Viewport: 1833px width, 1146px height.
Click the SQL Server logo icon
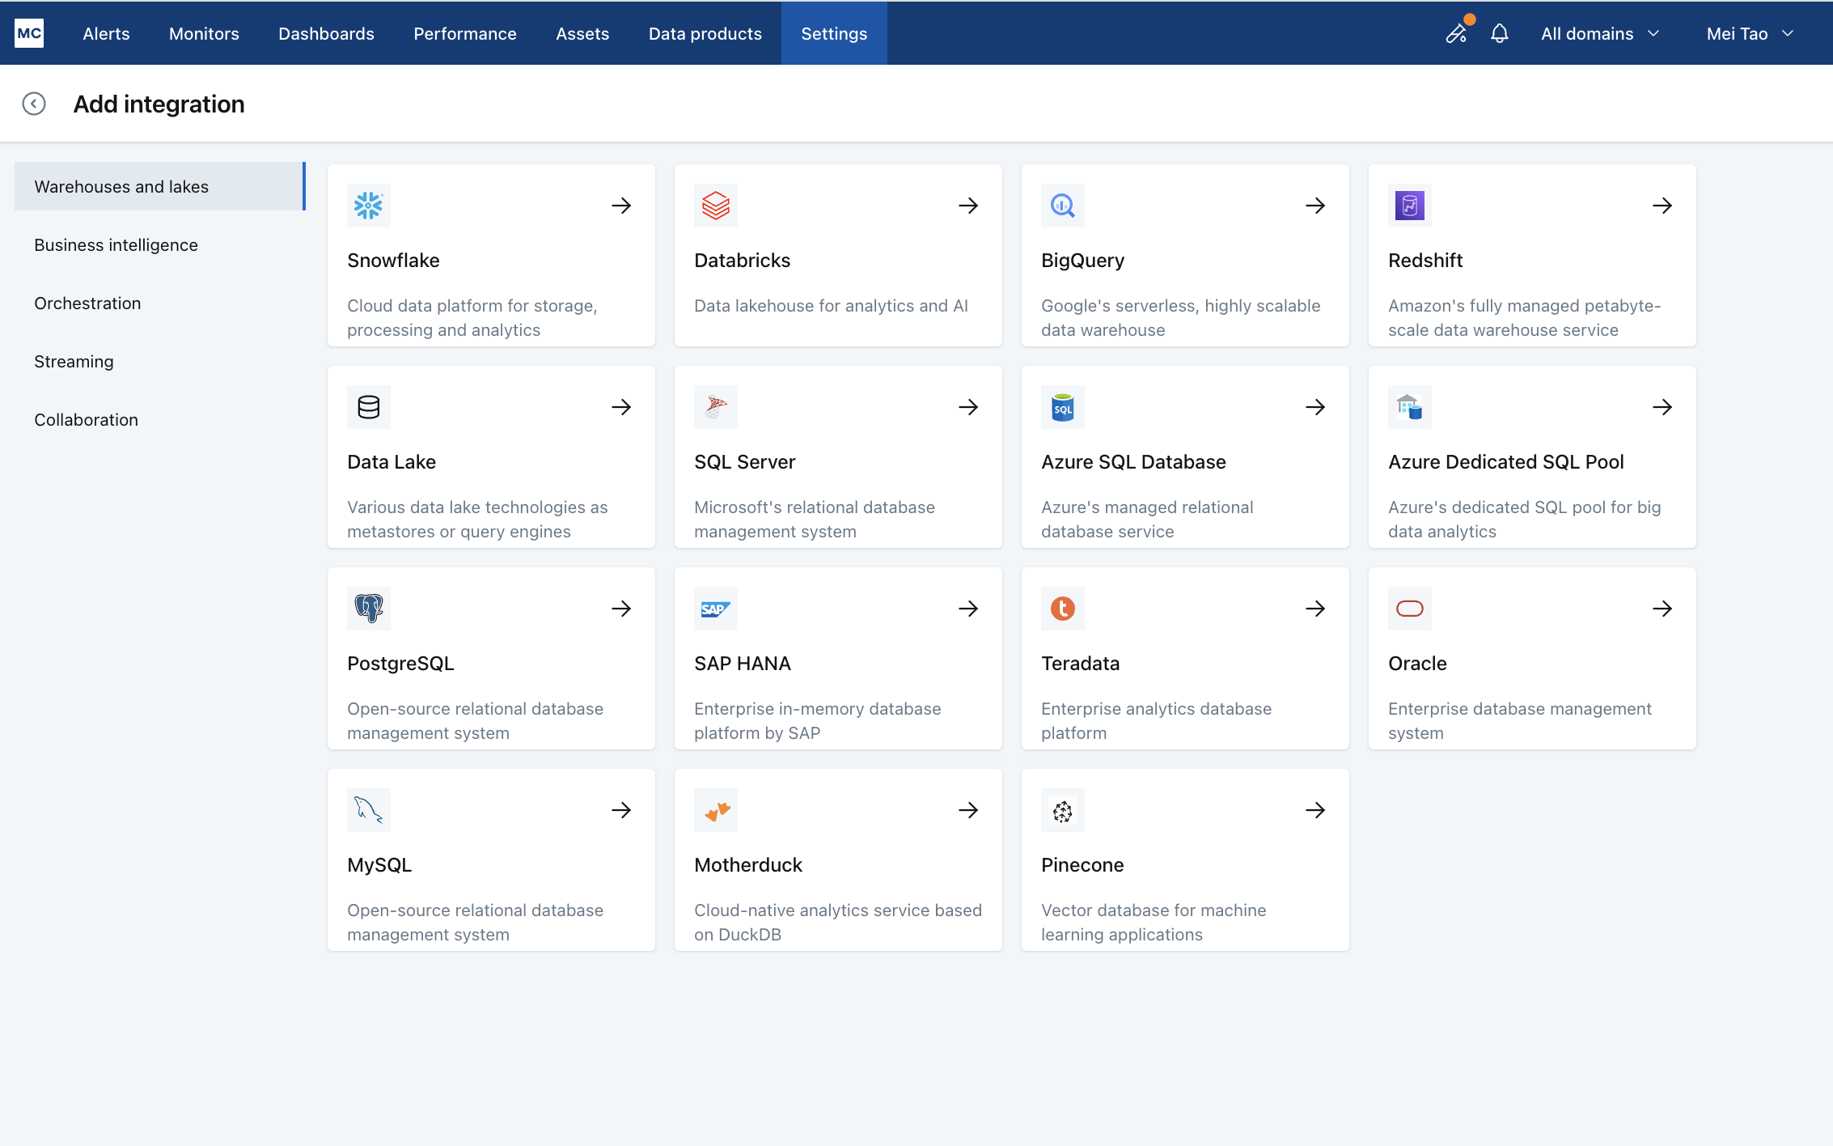click(716, 407)
